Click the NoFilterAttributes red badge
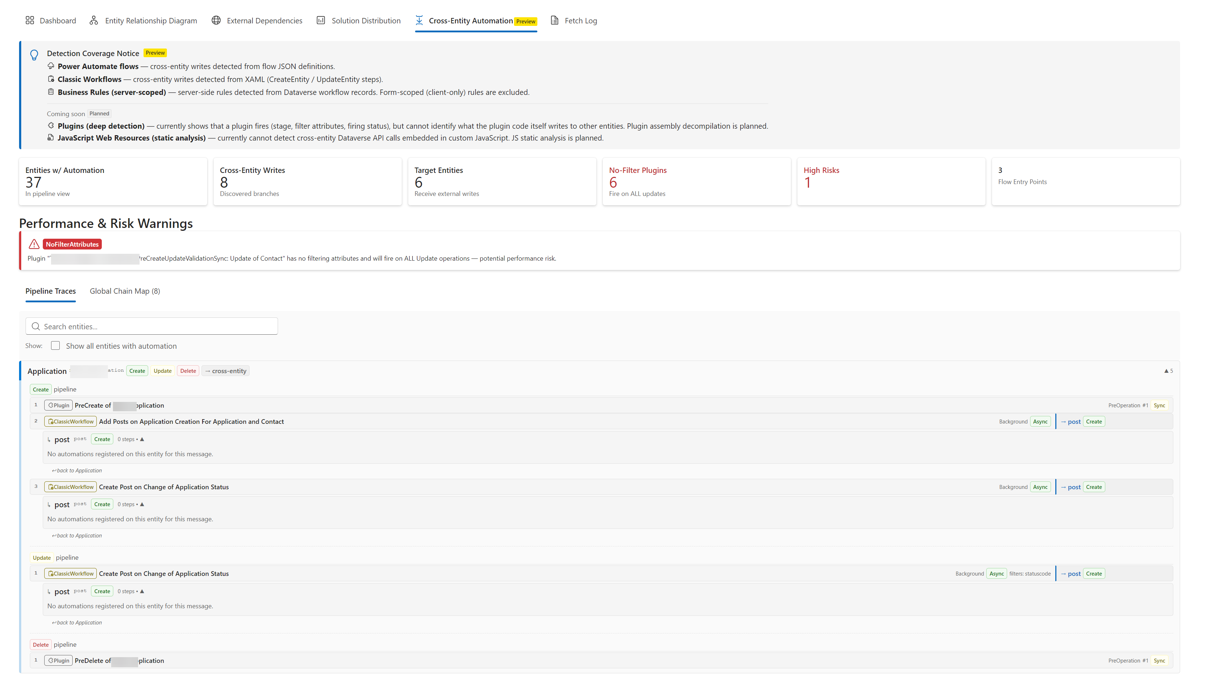The image size is (1215, 678). point(72,244)
